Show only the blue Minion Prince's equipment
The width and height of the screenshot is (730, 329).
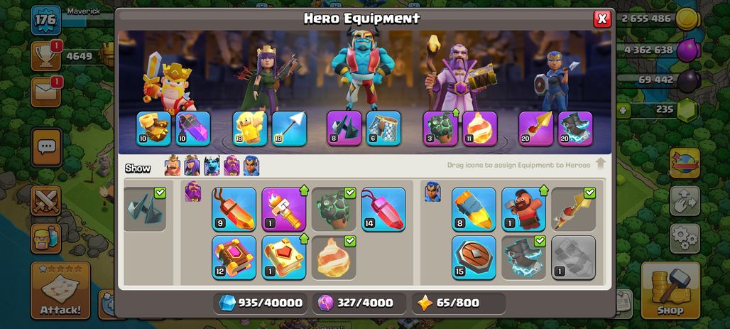click(212, 166)
